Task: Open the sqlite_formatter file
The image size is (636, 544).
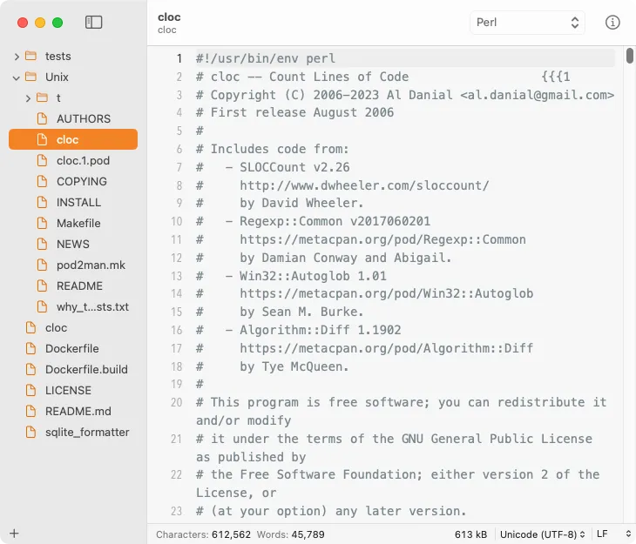Action: pos(73,432)
